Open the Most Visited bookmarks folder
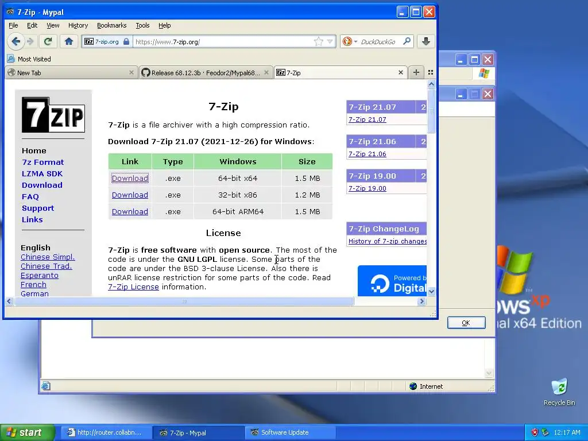The width and height of the screenshot is (588, 441). (29, 59)
